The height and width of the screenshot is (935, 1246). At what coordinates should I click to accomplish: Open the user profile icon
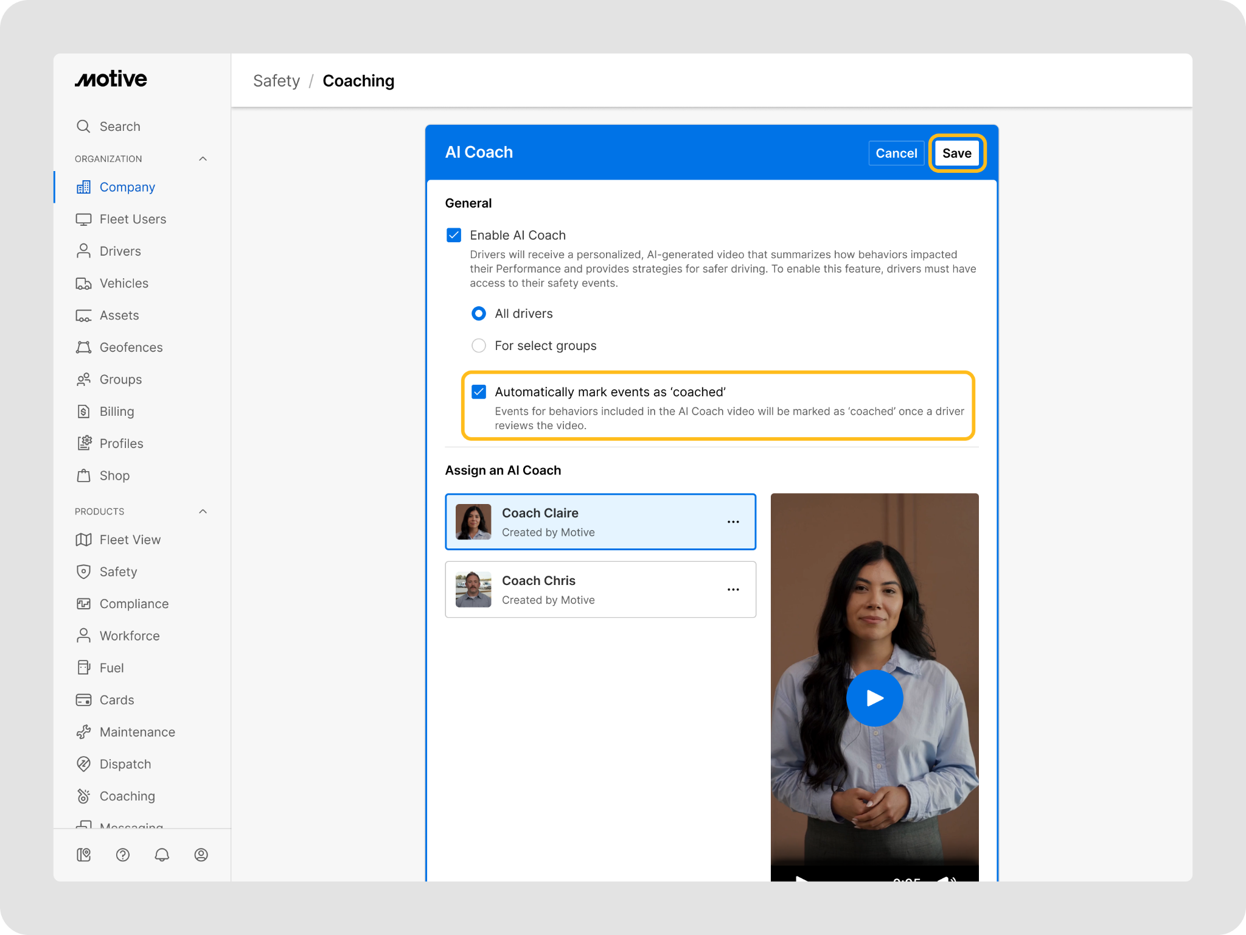[201, 855]
